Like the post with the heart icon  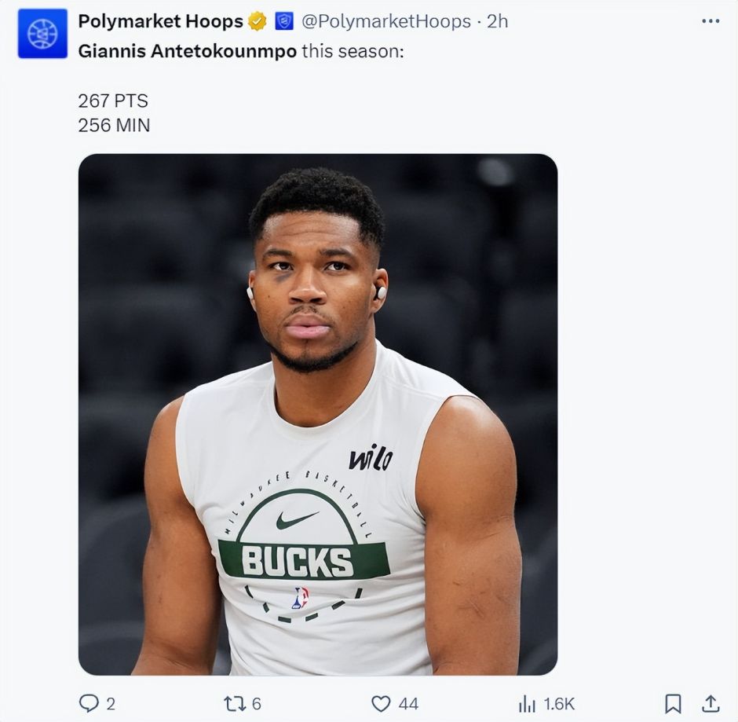tap(381, 703)
